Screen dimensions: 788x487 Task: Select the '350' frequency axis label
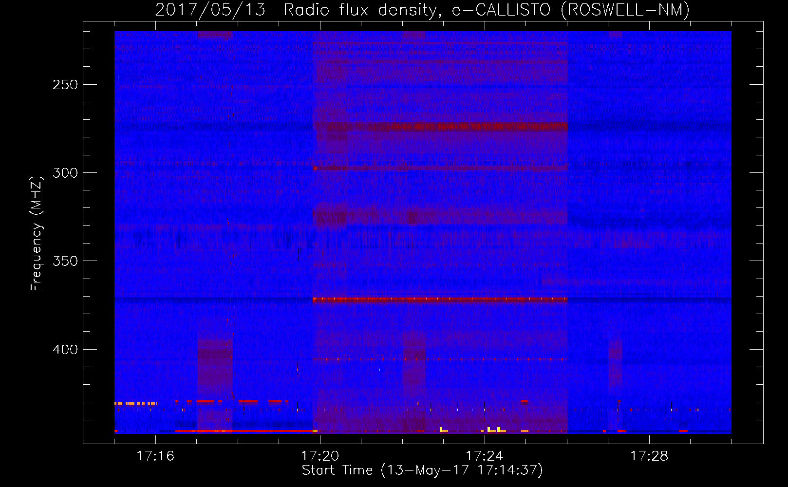tap(65, 262)
